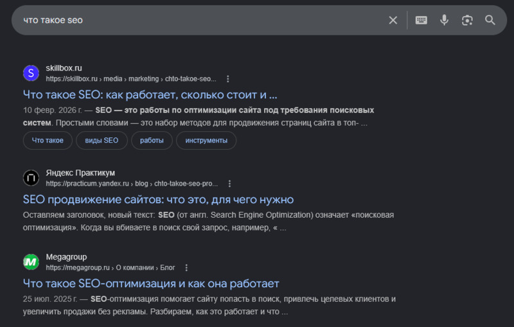Select the 'Что такое' sitelink chip

[48, 140]
